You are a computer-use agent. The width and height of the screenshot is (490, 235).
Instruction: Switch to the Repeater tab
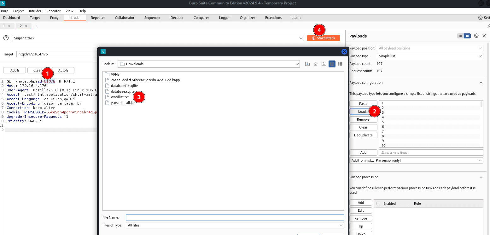98,18
